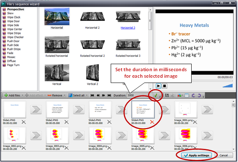Image resolution: width=238 pixels, height=162 pixels.
Task: Click the Duration input field
Action: (137, 95)
